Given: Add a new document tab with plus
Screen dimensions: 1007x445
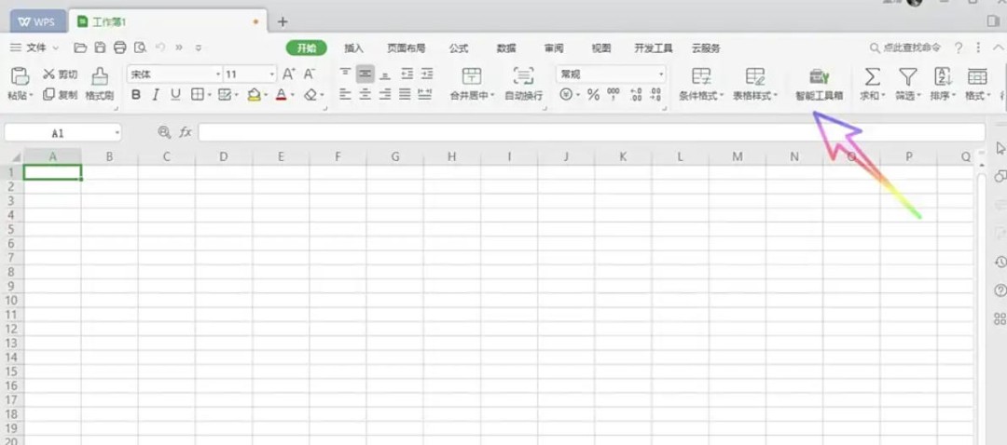Looking at the screenshot, I should tap(282, 21).
